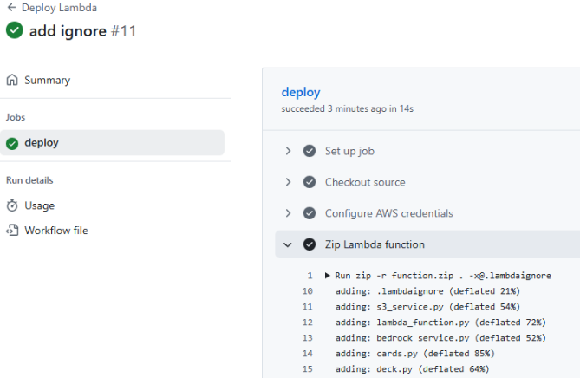The image size is (580, 378).
Task: Click the back arrow beside Deploy Lambda
Action: (10, 8)
